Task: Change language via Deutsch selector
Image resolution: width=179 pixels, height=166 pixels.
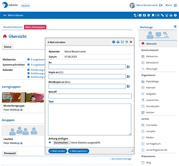Action: (26, 6)
